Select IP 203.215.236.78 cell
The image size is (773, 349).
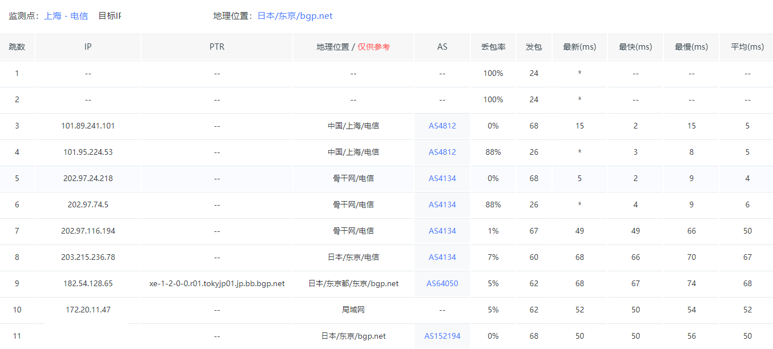coord(88,257)
